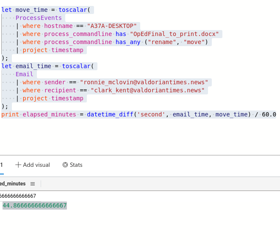Click the "A37A-DESKTOP" hostname string
The width and height of the screenshot is (280, 246).
pyautogui.click(x=112, y=26)
